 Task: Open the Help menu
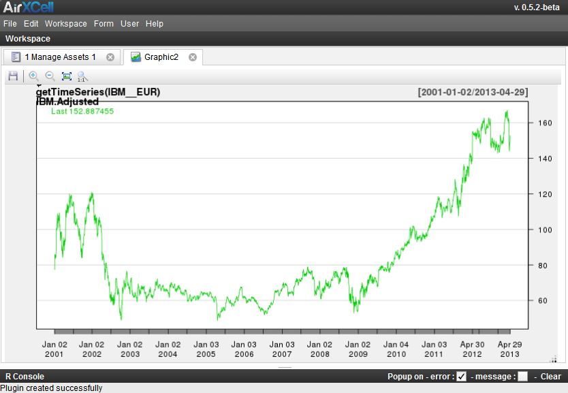(155, 24)
